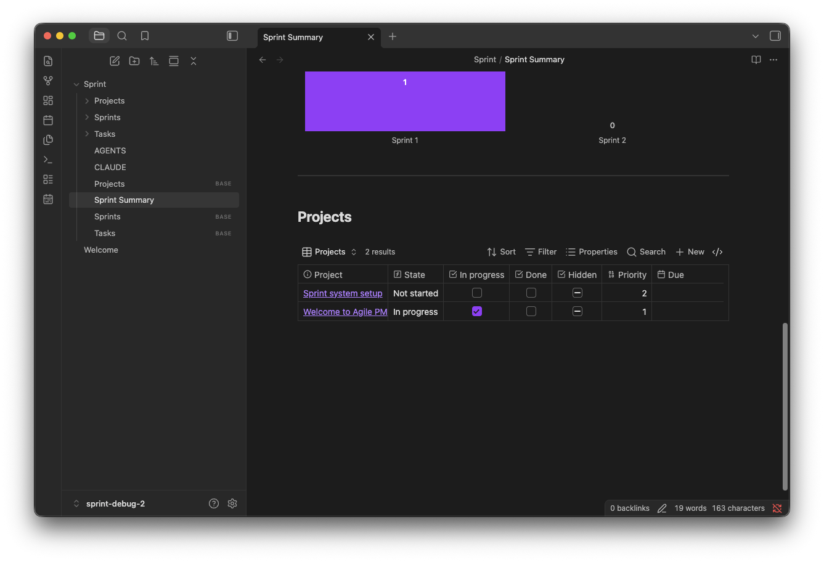Viewport: 824px width, 562px height.
Task: Open command palette ribbon icon
Action: click(48, 160)
